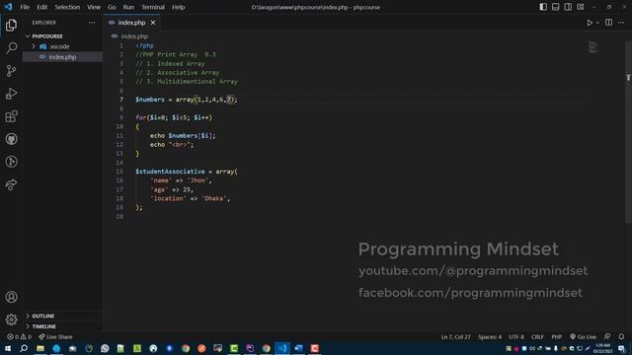The width and height of the screenshot is (632, 355).
Task: Open the Run and Debug view
Action: (11, 94)
